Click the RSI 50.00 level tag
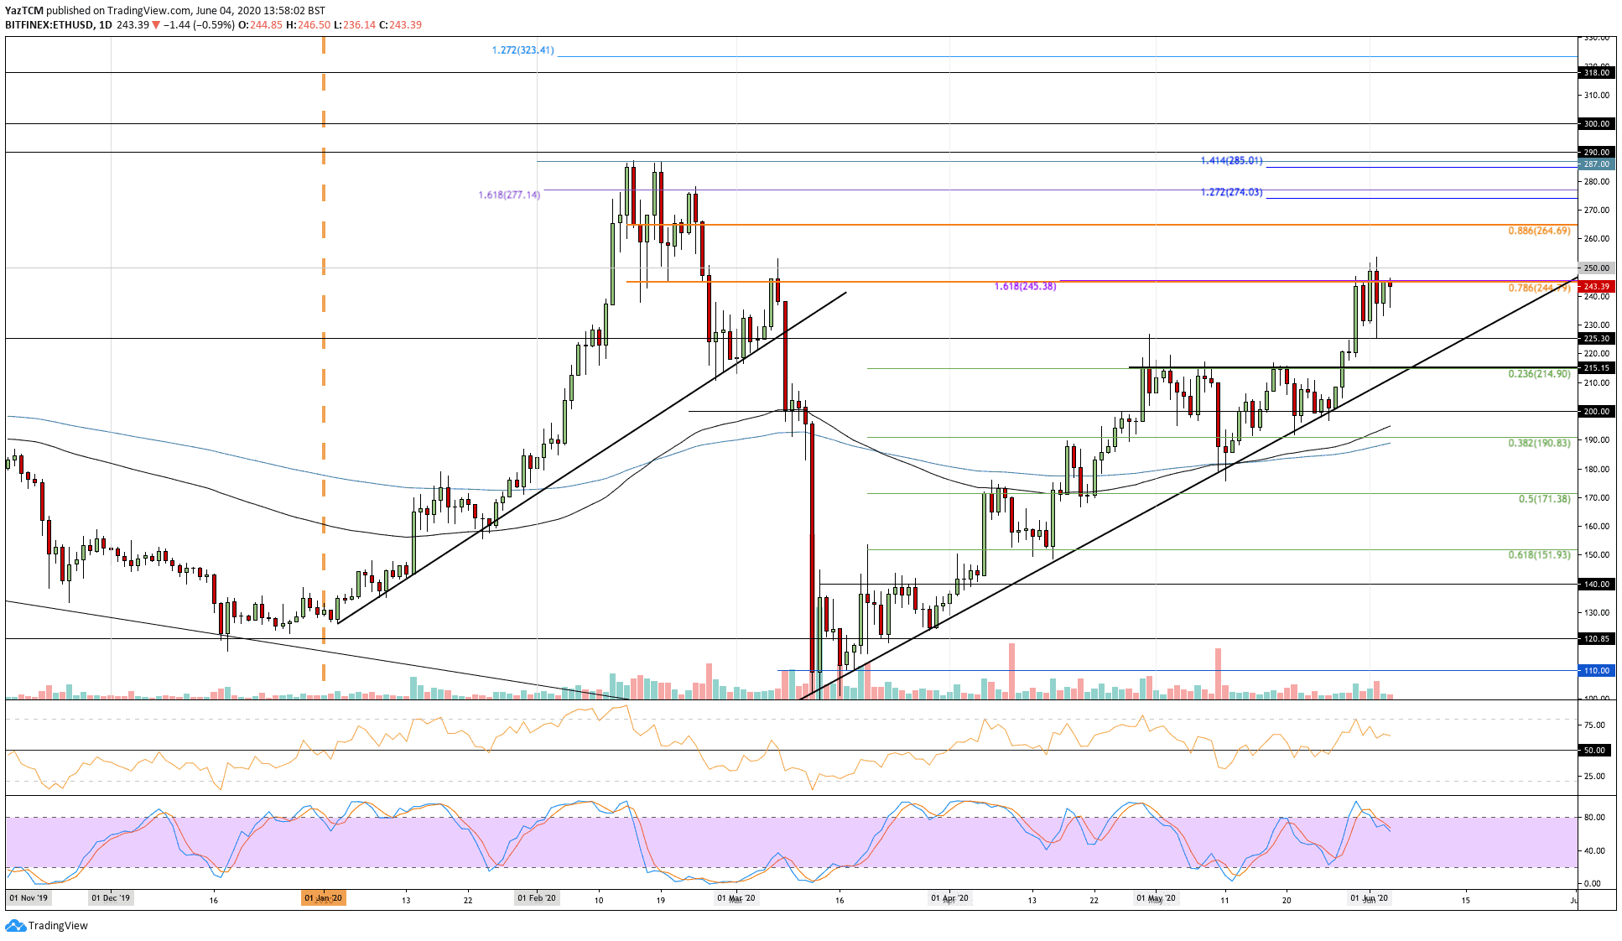Screen dimensions: 1622x941 pyautogui.click(x=1596, y=750)
